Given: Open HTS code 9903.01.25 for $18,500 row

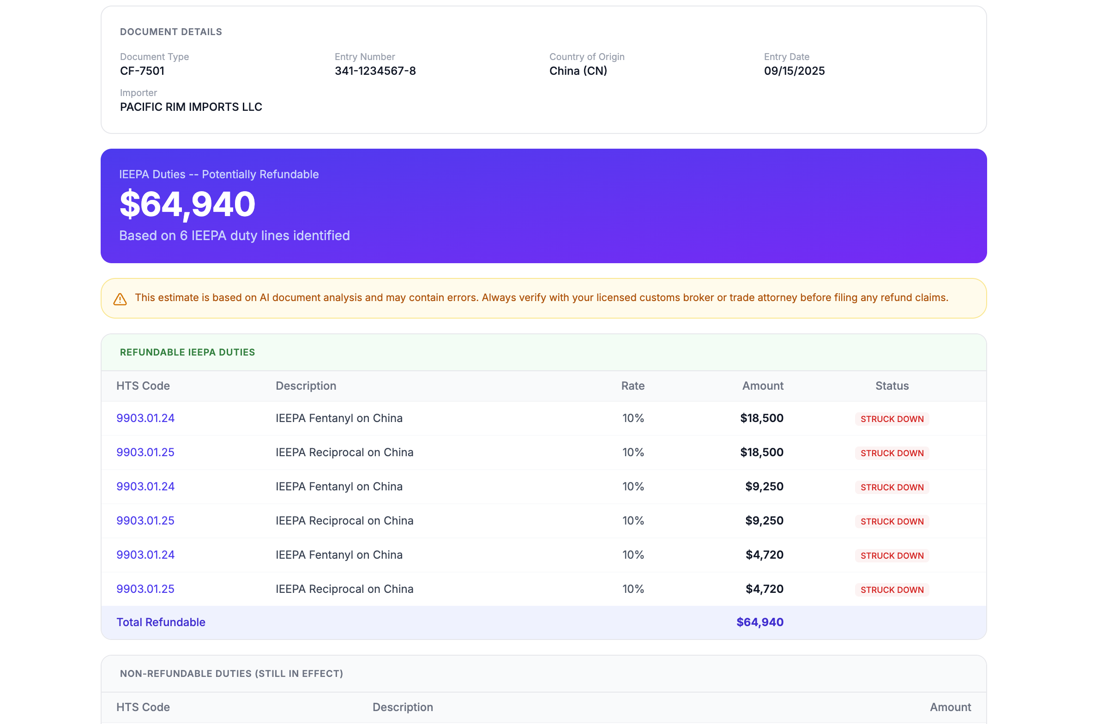Looking at the screenshot, I should (145, 452).
